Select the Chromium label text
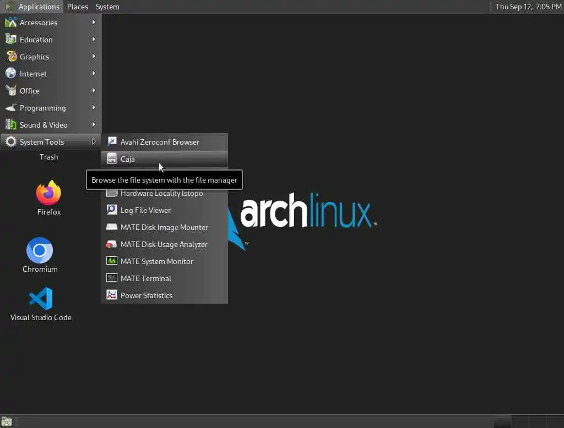The image size is (564, 428). click(x=40, y=269)
